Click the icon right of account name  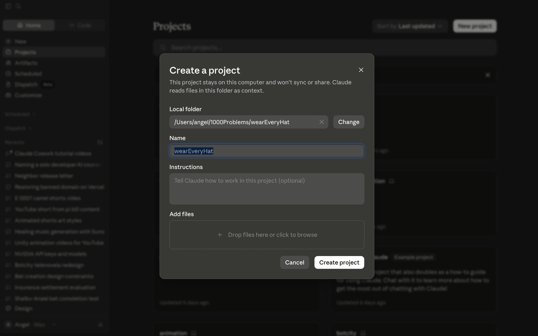[x=100, y=325]
